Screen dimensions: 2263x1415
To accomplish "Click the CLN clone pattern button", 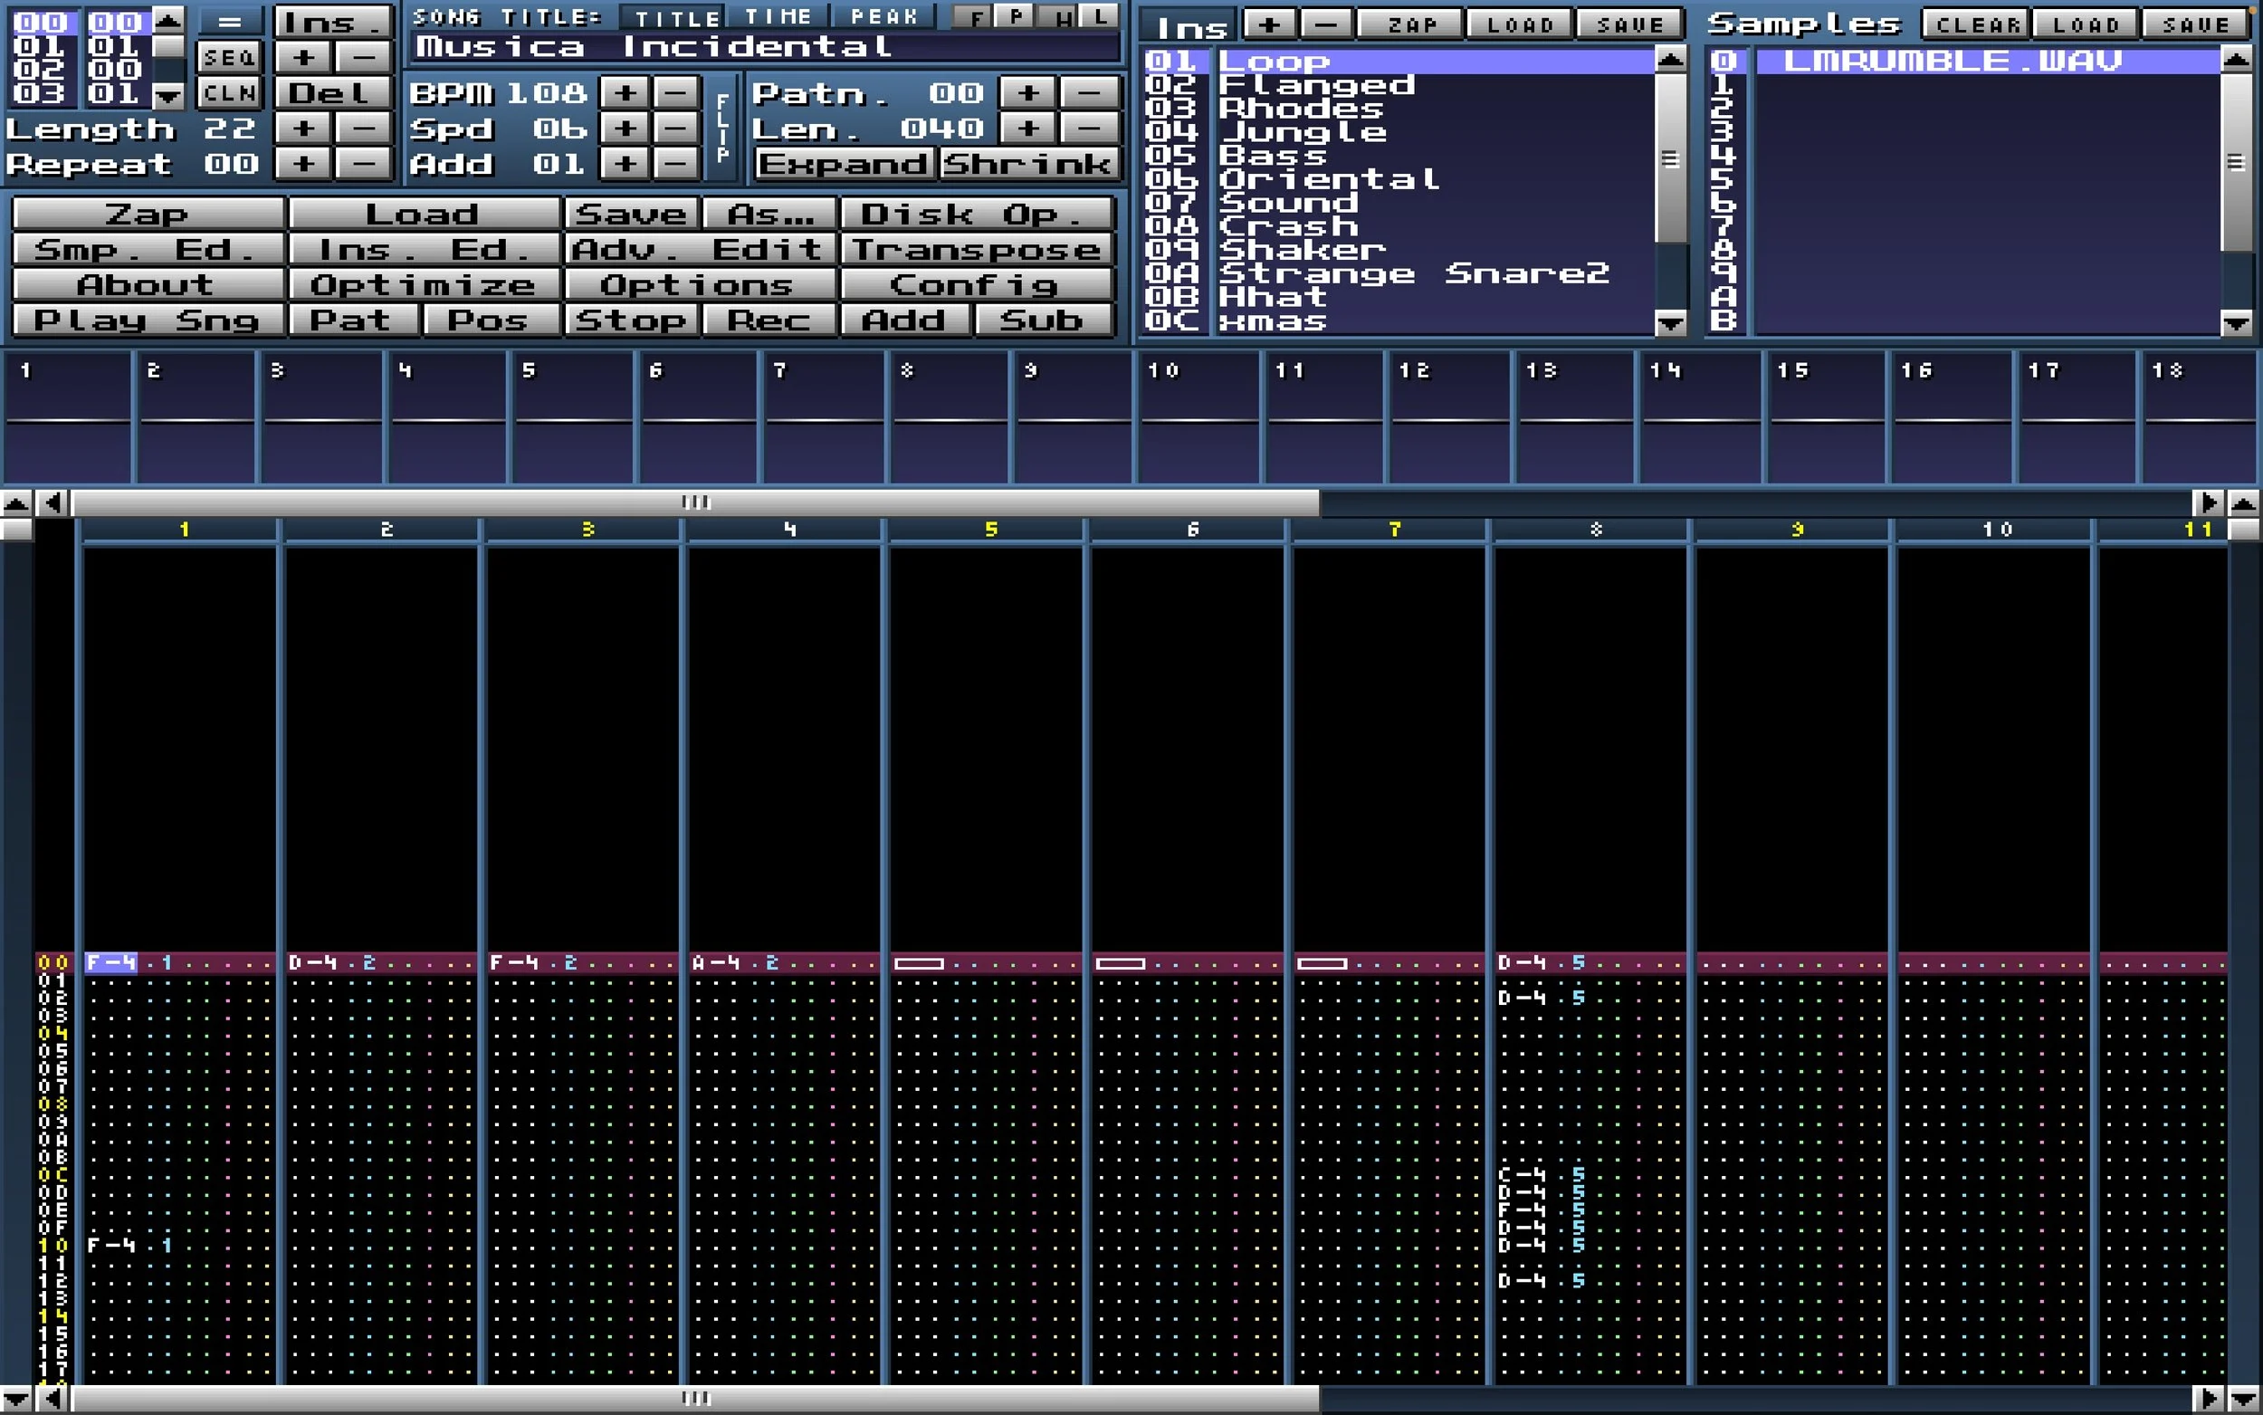I will (x=228, y=93).
